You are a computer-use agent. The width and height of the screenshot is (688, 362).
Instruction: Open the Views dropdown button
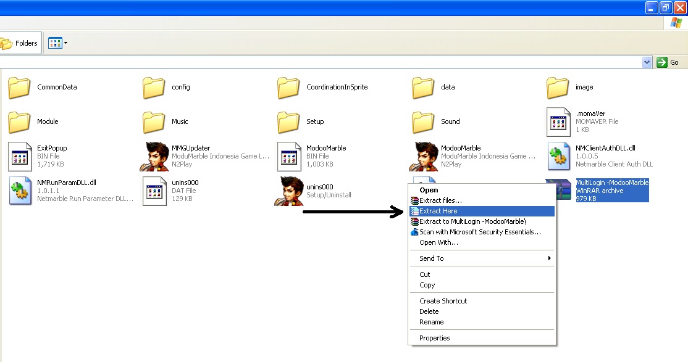point(57,43)
